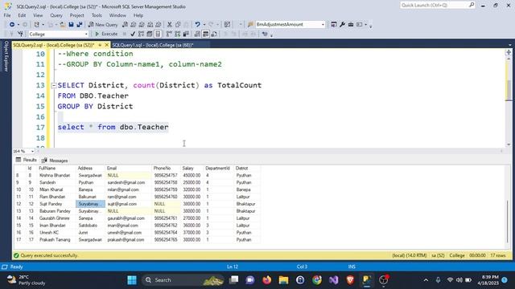Click the '17 rows' status bar entry

[498, 255]
